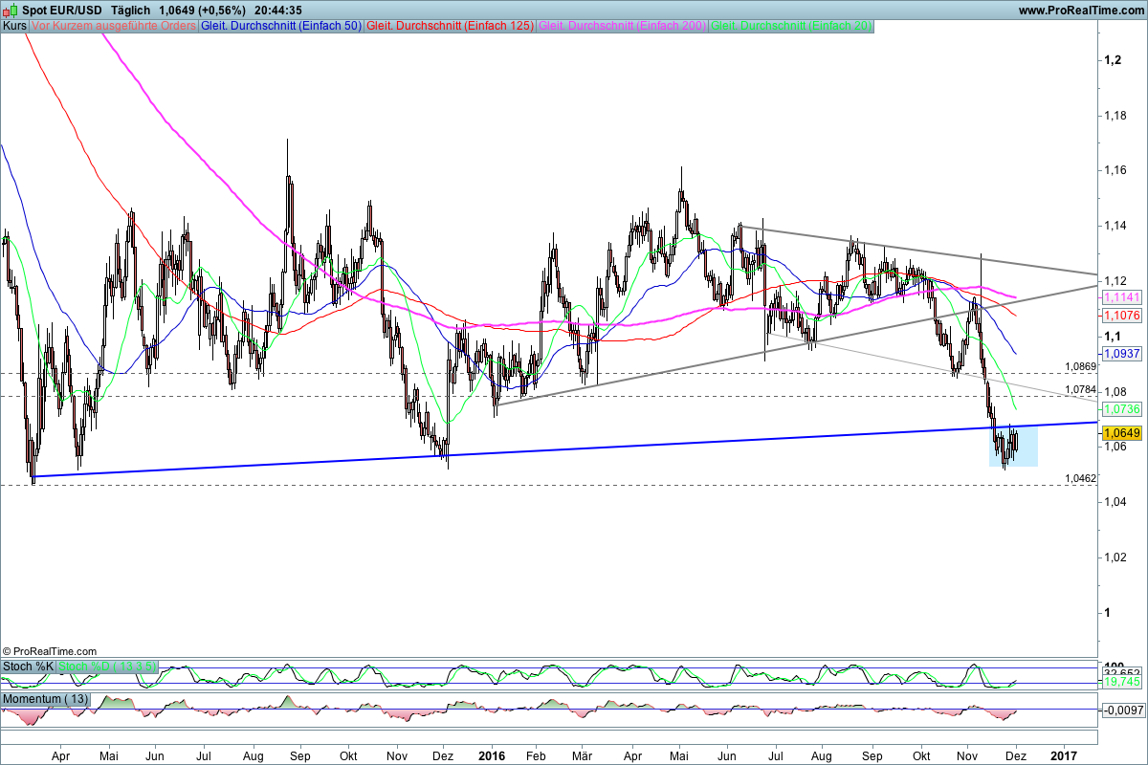
Task: Select the Vor Kurzem ausgeführte Orders label
Action: 114,26
